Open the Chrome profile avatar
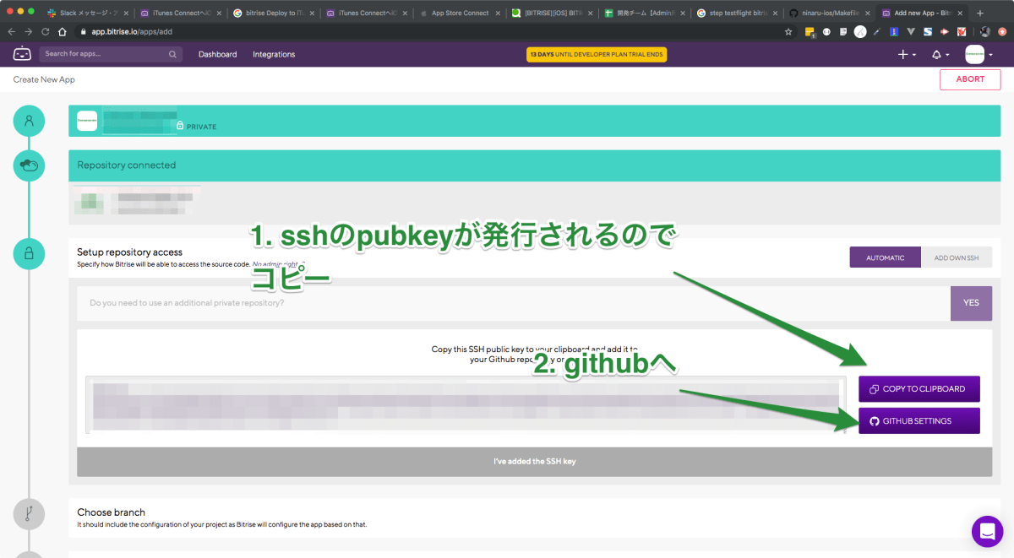Viewport: 1014px width, 558px height. (x=984, y=31)
